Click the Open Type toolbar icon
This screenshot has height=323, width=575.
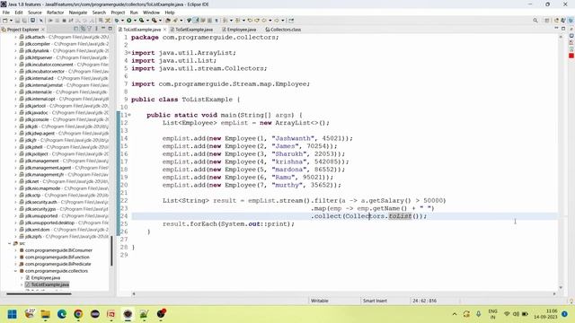[168, 21]
